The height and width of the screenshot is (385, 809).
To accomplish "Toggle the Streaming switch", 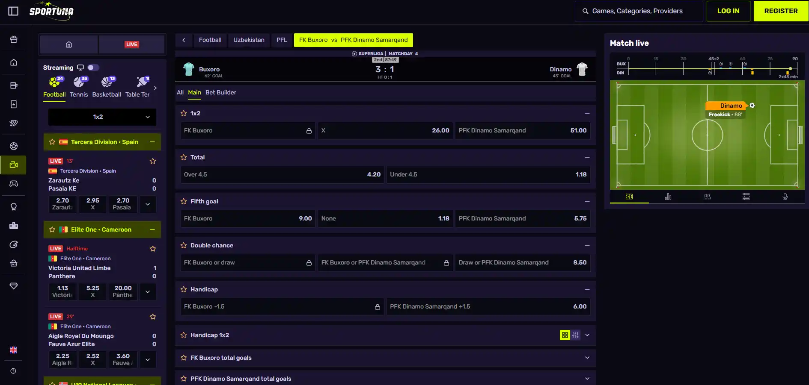I will coord(93,68).
